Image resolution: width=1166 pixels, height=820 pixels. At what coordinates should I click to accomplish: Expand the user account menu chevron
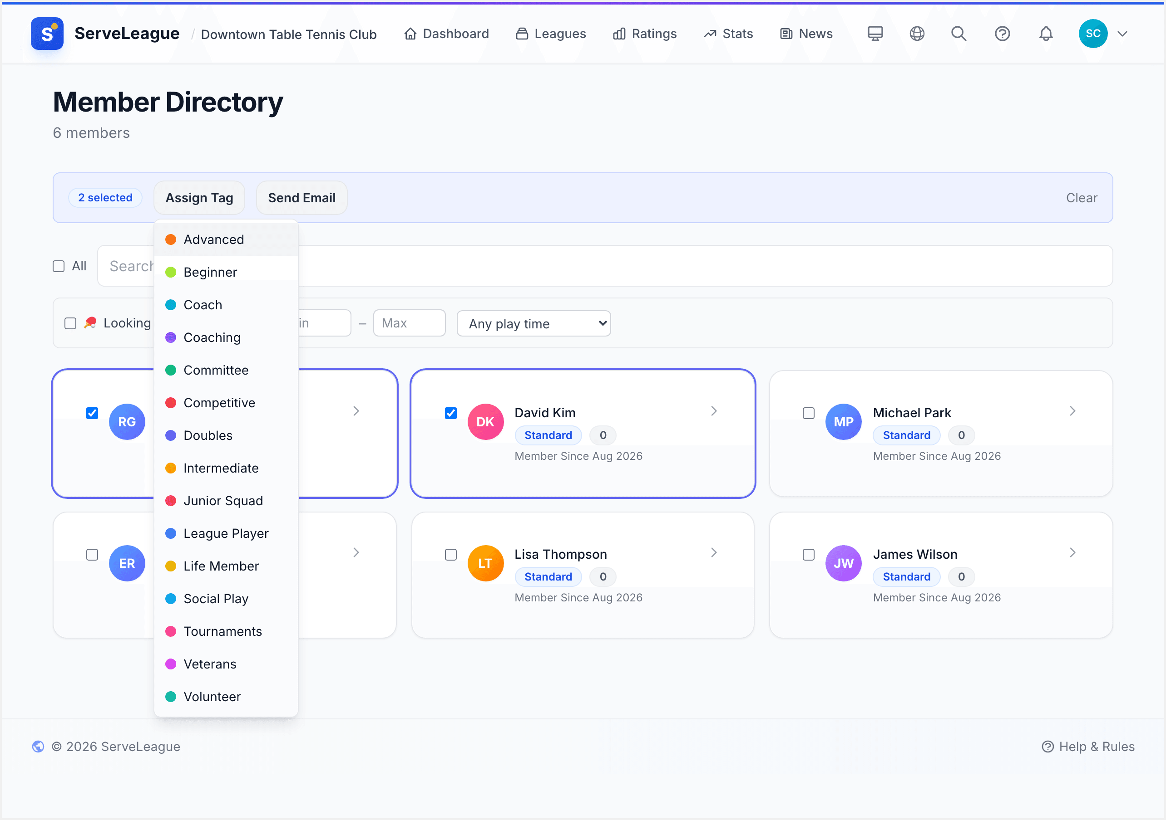(x=1122, y=34)
